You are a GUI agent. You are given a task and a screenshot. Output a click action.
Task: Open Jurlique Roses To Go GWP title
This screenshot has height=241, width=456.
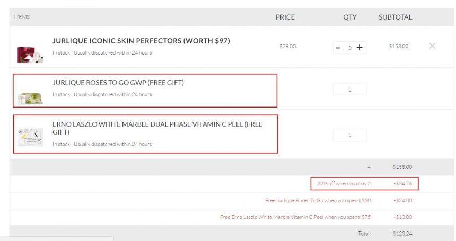click(x=118, y=83)
